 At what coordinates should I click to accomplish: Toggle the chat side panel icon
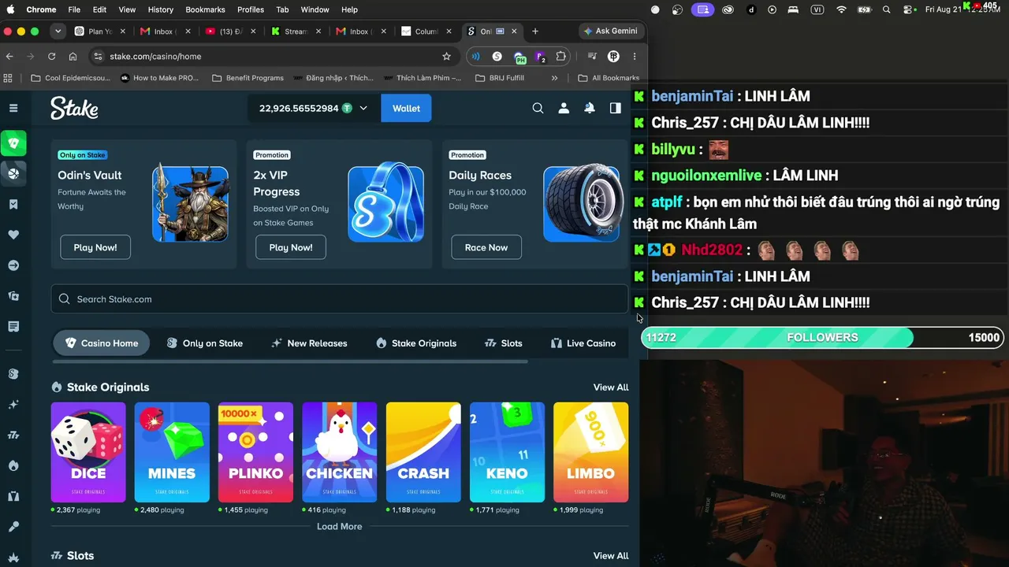pyautogui.click(x=615, y=108)
